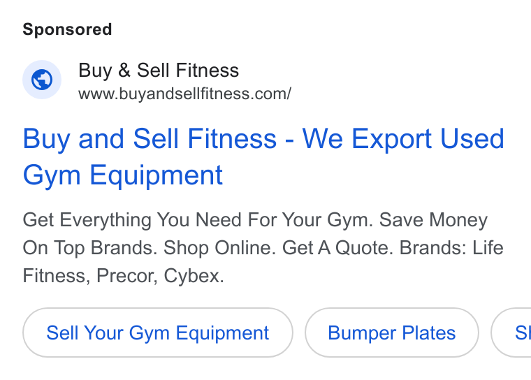Image resolution: width=531 pixels, height=380 pixels.
Task: Click the "Buy & Sell Fitness" advertiser name
Action: (x=159, y=70)
